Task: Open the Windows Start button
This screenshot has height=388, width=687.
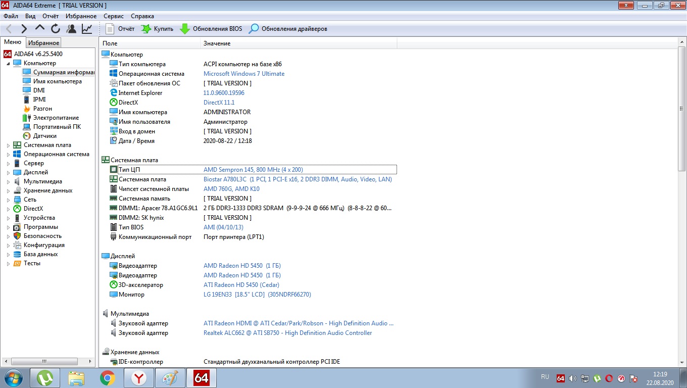Action: [14, 378]
